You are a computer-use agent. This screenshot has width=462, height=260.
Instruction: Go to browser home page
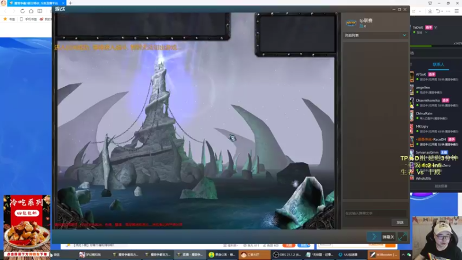[31, 11]
